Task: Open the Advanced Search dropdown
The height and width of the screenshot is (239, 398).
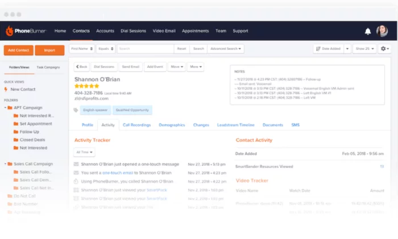Action: point(226,49)
